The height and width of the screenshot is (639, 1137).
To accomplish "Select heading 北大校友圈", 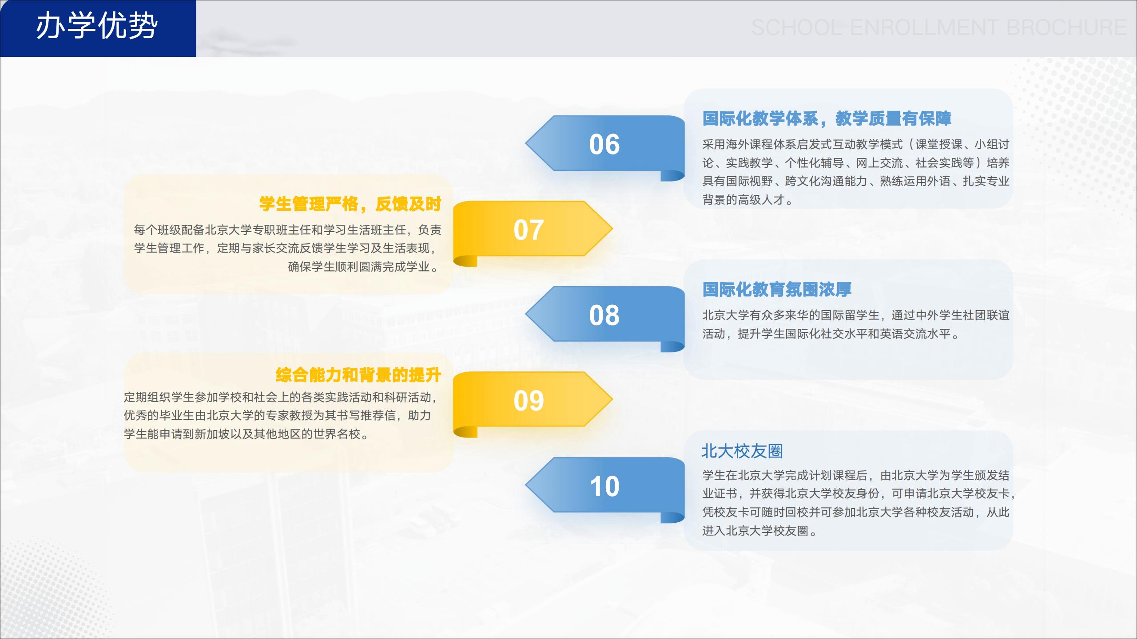I will (x=742, y=451).
